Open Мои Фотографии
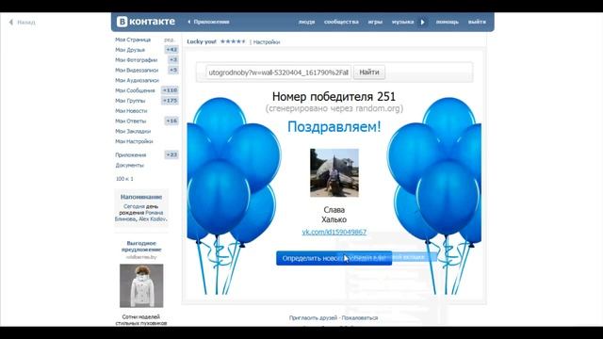The width and height of the screenshot is (603, 339). pyautogui.click(x=136, y=60)
